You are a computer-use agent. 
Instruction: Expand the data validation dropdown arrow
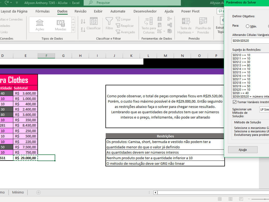click(x=164, y=31)
